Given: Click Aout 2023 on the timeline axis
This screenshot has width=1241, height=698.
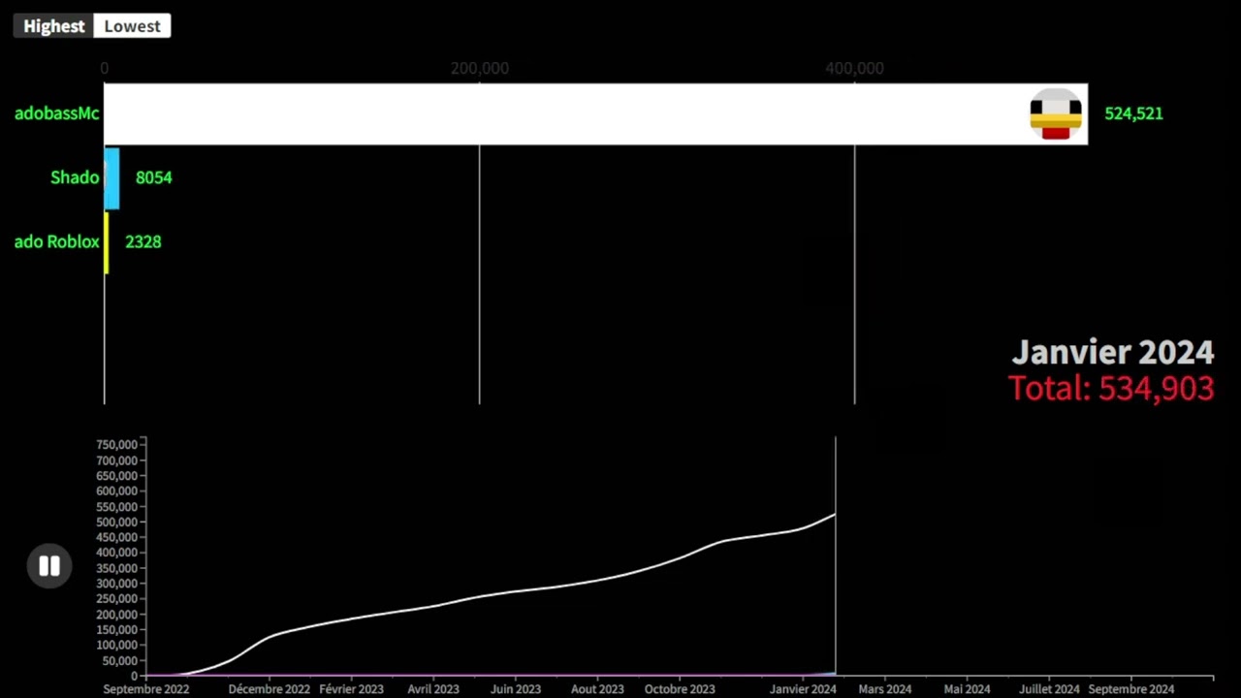Looking at the screenshot, I should coord(597,689).
